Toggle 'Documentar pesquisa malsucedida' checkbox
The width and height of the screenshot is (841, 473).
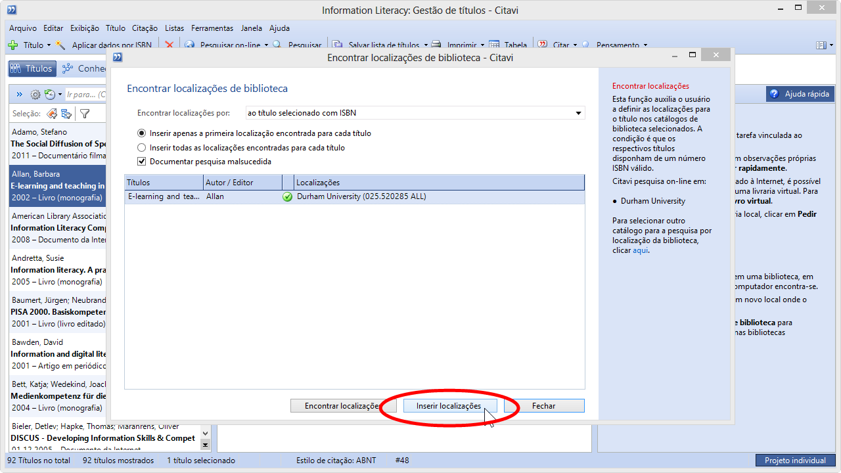click(141, 162)
